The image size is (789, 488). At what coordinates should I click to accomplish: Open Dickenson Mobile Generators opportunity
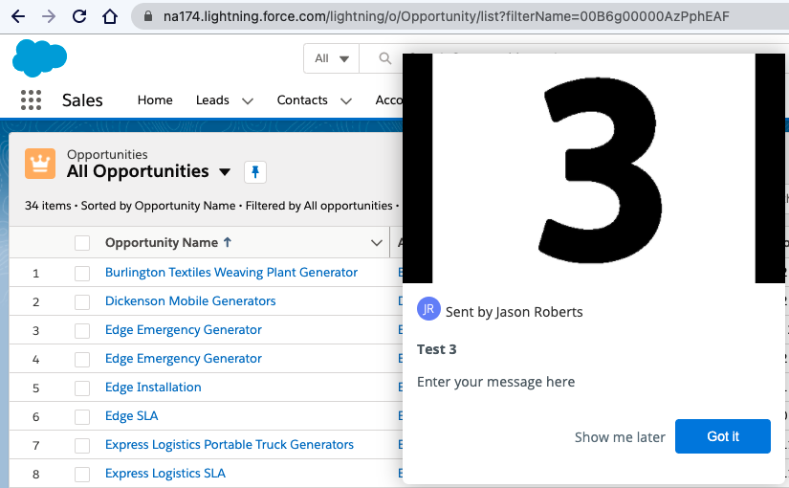tap(190, 300)
